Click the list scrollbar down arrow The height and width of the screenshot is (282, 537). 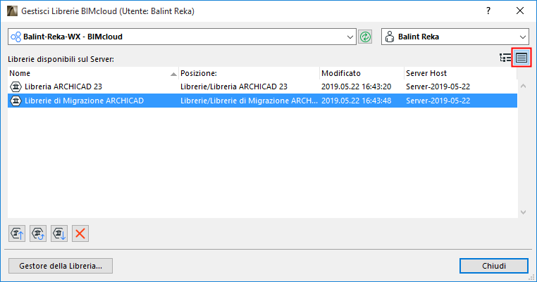click(x=523, y=212)
